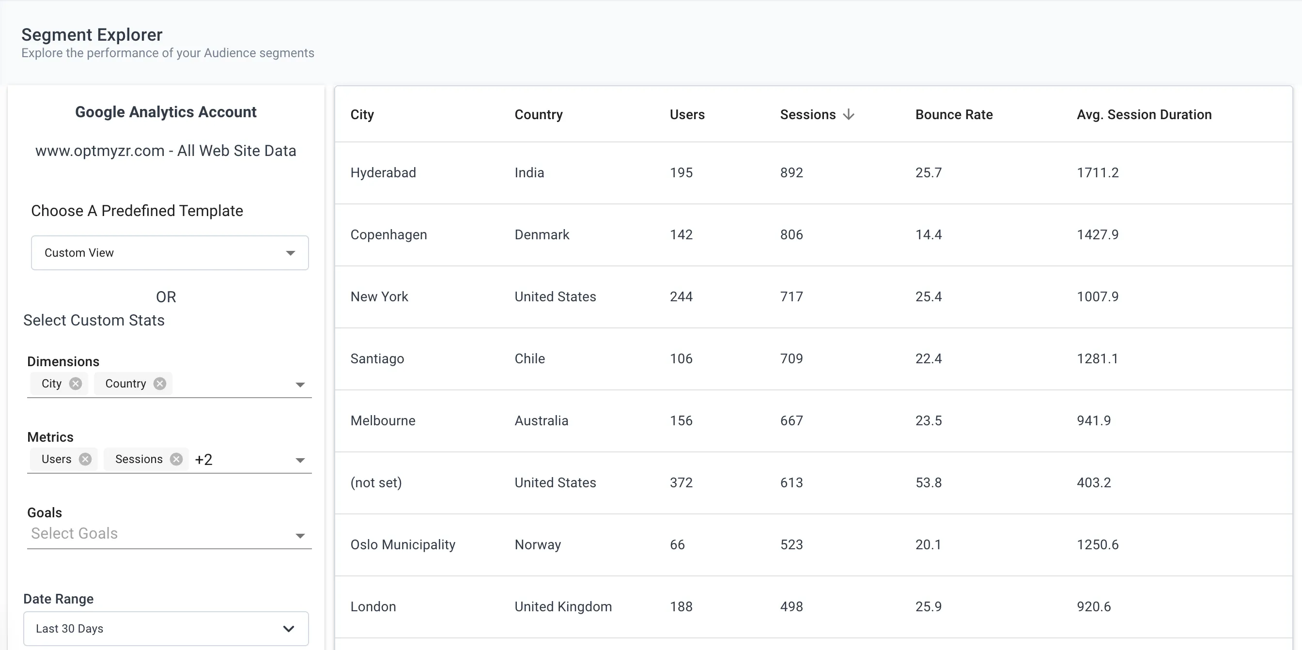Viewport: 1302px width, 650px height.
Task: Click the London city cell
Action: [x=373, y=606]
